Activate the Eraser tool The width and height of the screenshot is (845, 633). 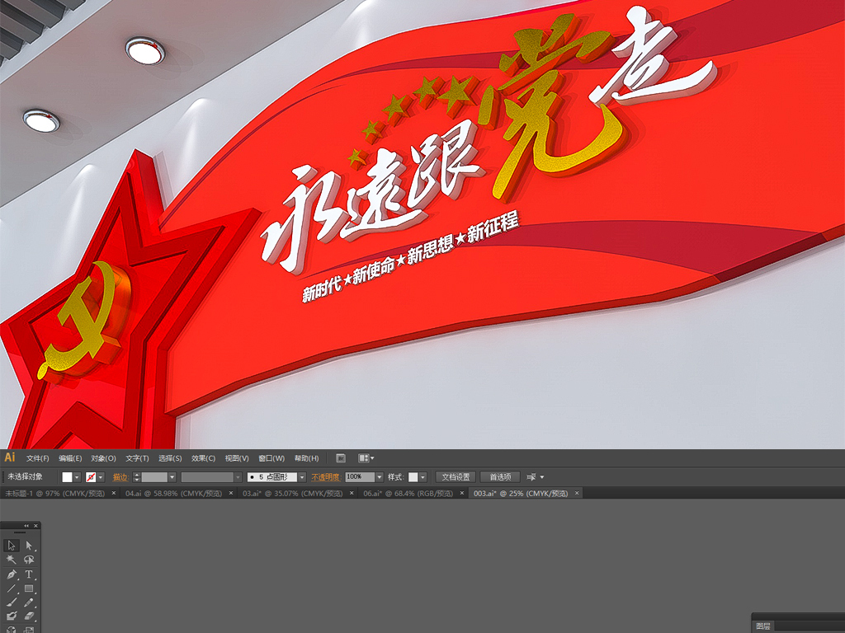point(29,615)
